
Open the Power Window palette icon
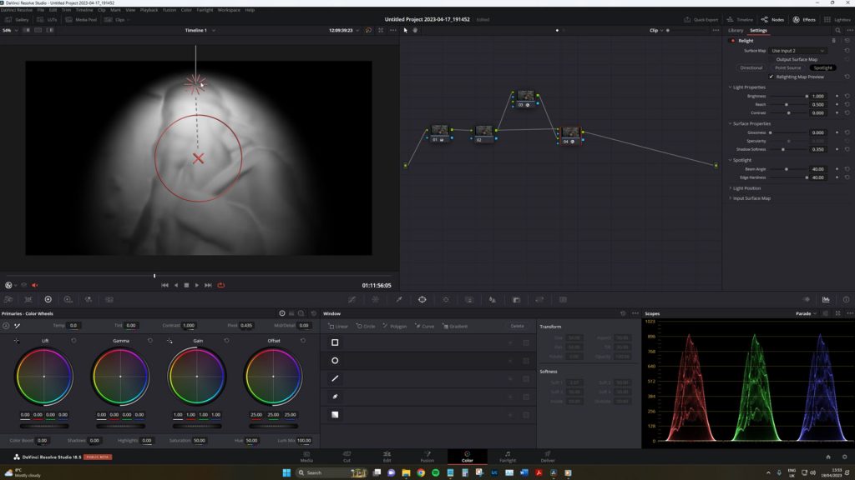pos(422,299)
